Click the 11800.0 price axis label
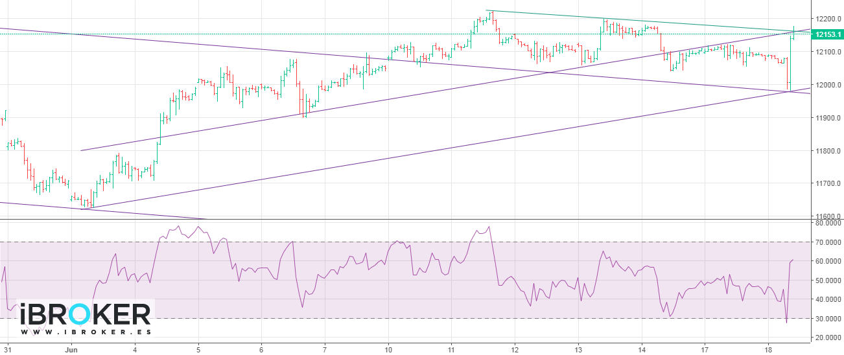The width and height of the screenshot is (844, 355). coord(829,151)
